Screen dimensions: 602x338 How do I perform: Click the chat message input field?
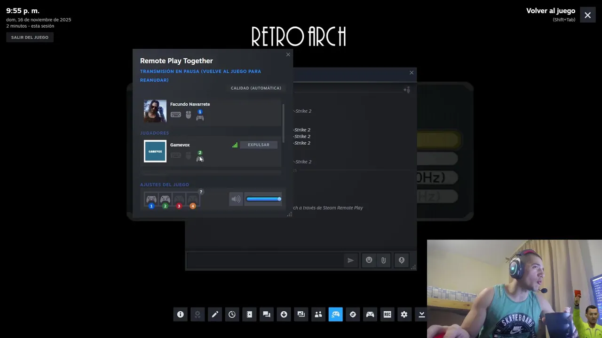[x=265, y=260]
